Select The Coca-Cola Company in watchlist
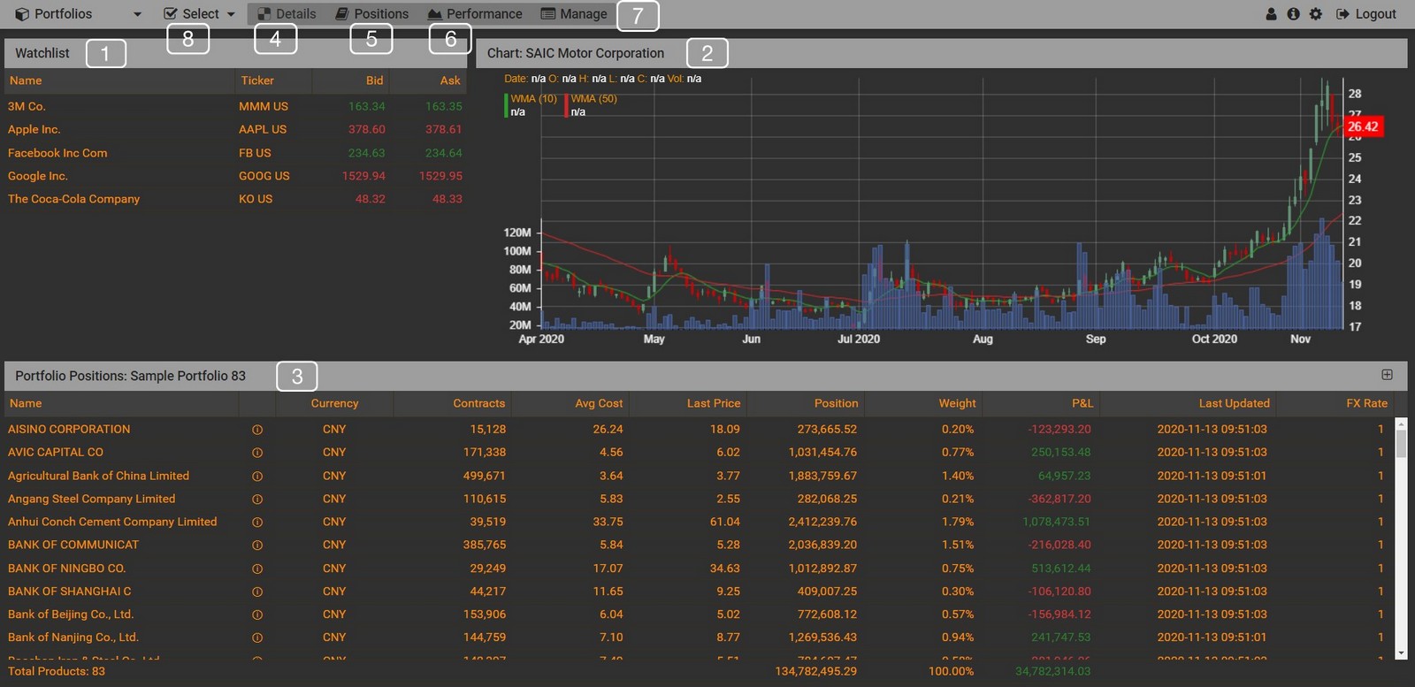Image resolution: width=1415 pixels, height=687 pixels. tap(73, 199)
